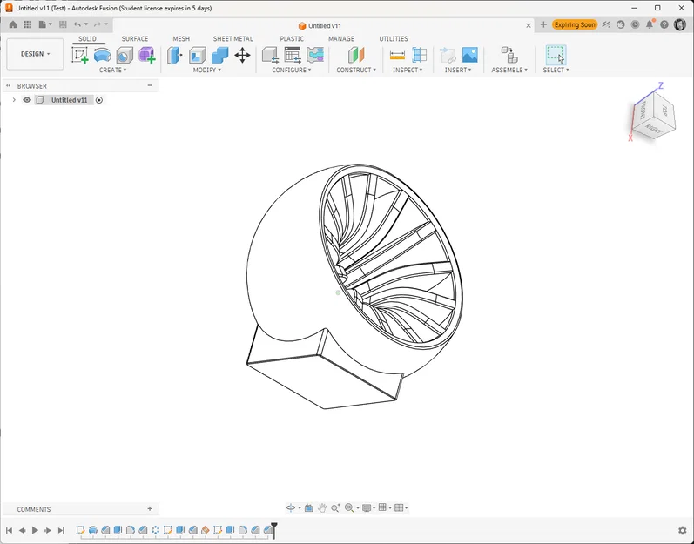
Task: Click the Press Pull tool icon
Action: 175,56
